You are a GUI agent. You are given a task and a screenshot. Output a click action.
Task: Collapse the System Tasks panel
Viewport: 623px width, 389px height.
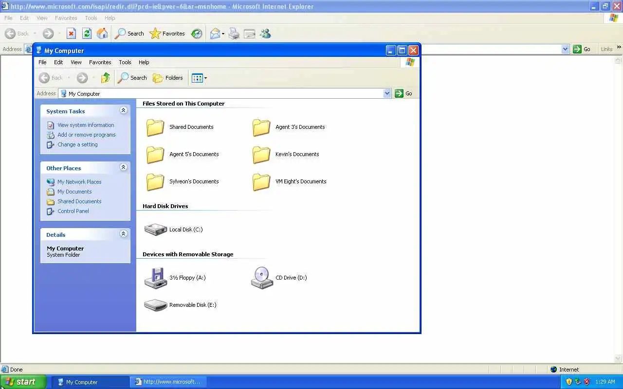(x=123, y=110)
